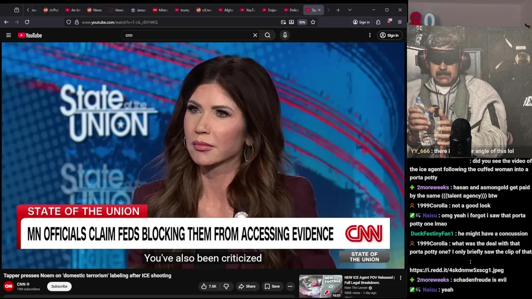Viewport: 532px width, 299px height.
Task: Switch to the r/Live tab
Action: pos(204,10)
